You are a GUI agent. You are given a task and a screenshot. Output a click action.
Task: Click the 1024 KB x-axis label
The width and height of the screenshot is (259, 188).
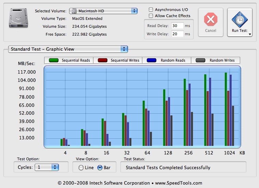230,153
